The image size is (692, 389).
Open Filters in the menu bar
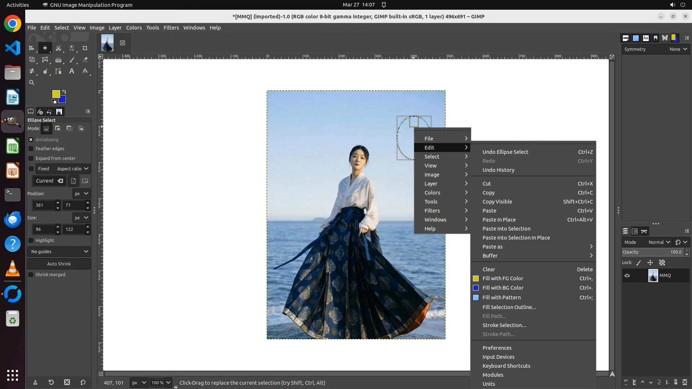[171, 28]
